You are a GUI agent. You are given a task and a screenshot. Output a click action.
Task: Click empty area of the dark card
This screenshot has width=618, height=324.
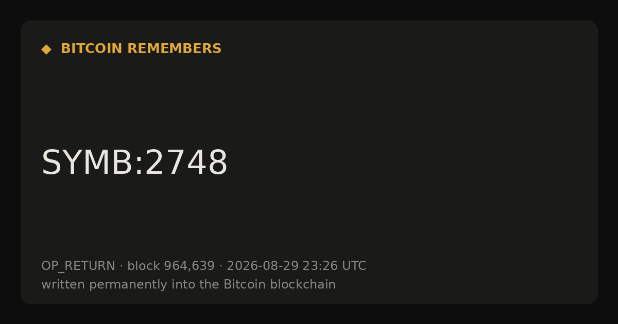click(x=412, y=129)
